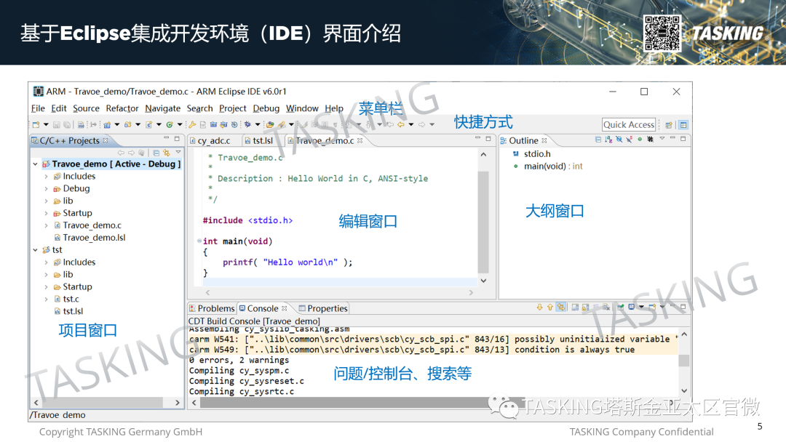Screen dimensions: 786x442
Task: Collapse the Travoe_demo project tree
Action: pyautogui.click(x=35, y=164)
